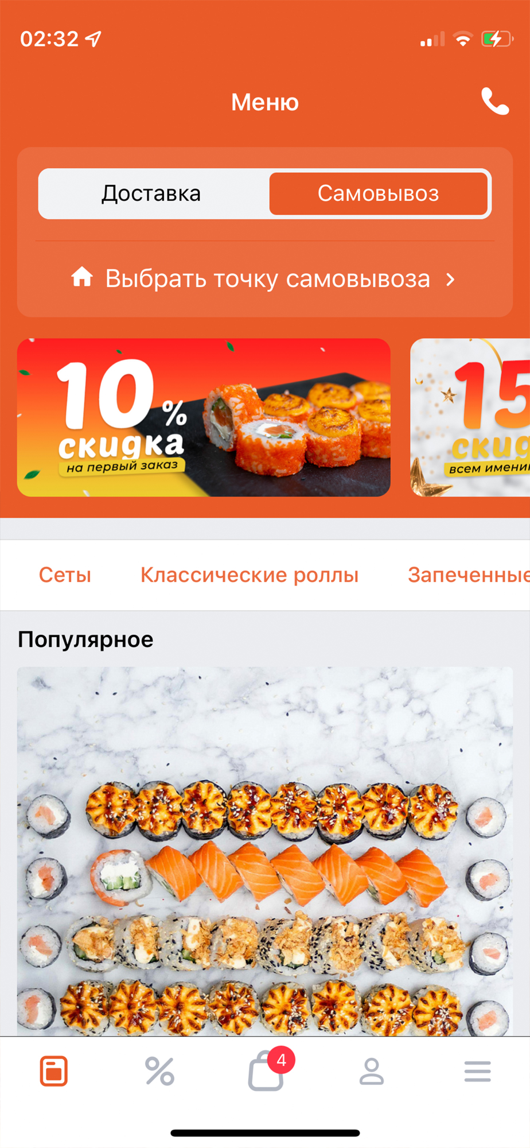Switch to Самовывоз option
Screen dimensions: 530x1148
379,193
